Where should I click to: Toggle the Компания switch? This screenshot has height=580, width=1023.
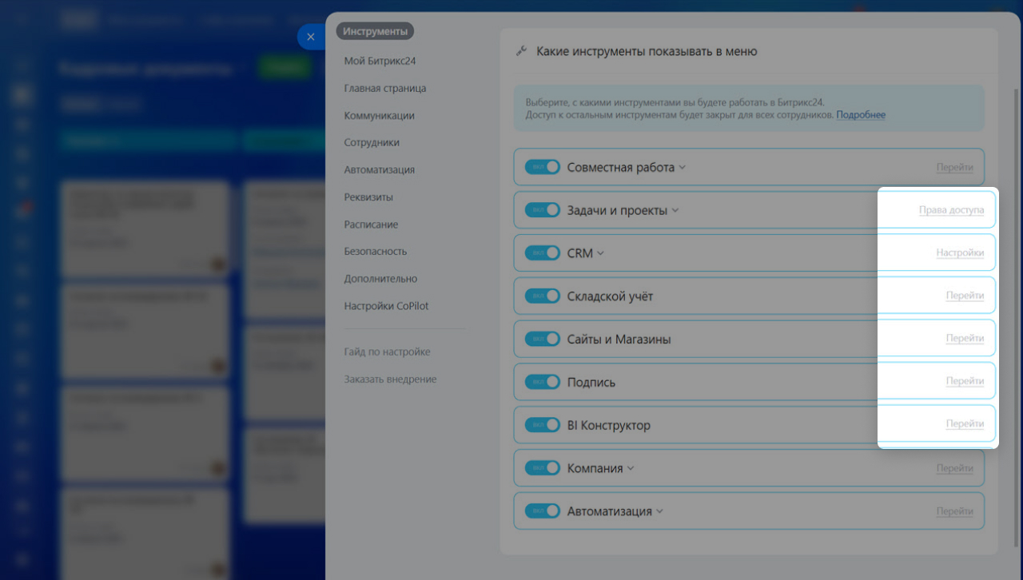[x=543, y=468]
